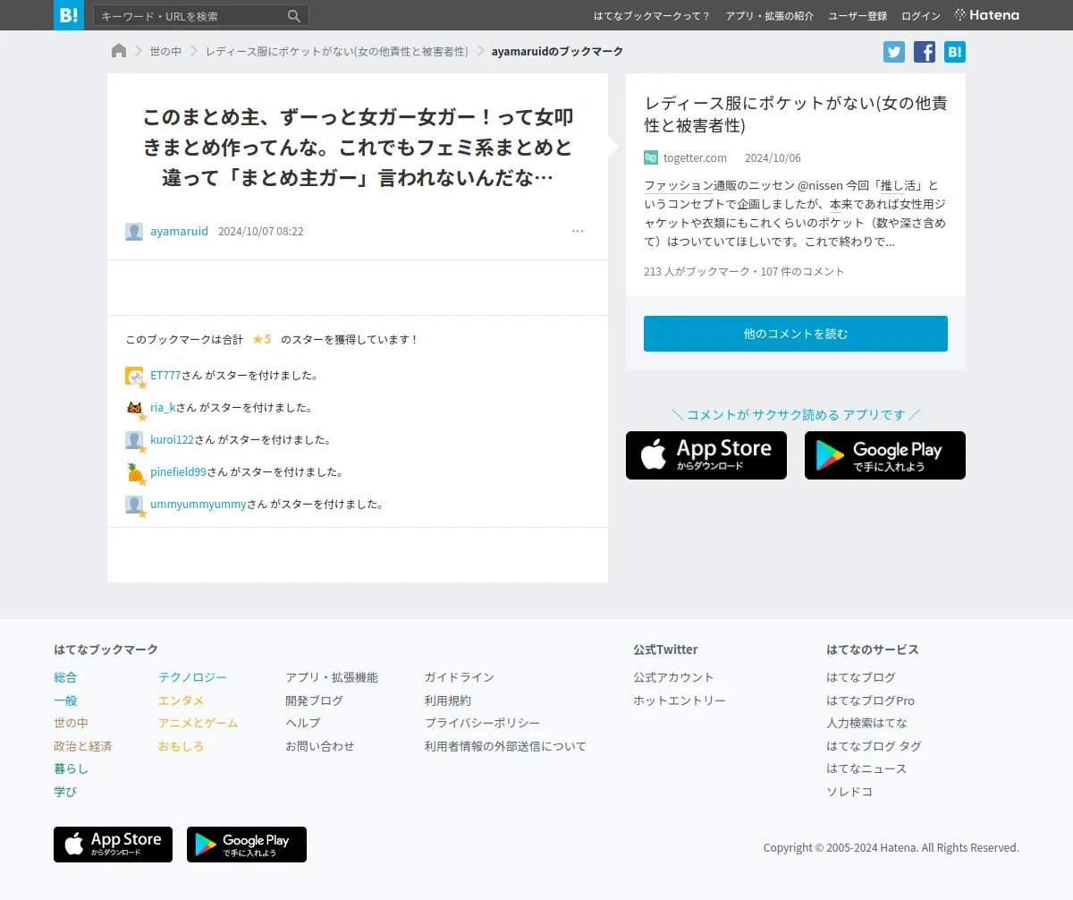Click ayamaruid username link
This screenshot has height=900, width=1073.
click(x=179, y=232)
